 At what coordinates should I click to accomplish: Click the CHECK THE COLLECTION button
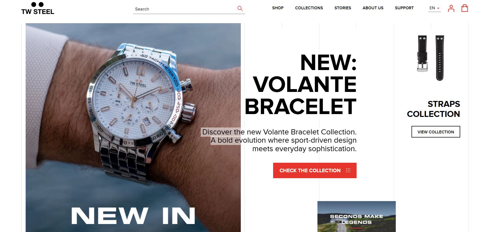(315, 170)
